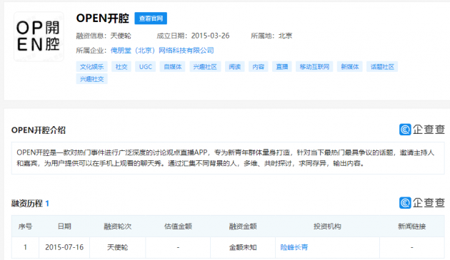
Task: Select the 直播 tag
Action: tap(282, 67)
